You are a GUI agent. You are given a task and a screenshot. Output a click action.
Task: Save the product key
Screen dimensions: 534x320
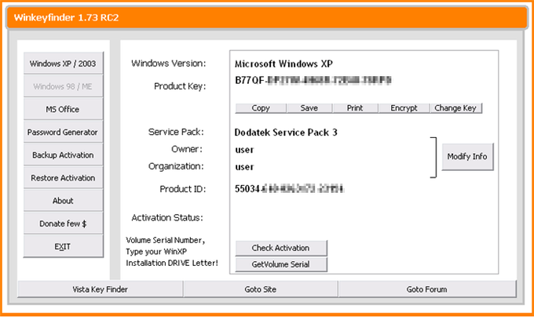tap(309, 107)
